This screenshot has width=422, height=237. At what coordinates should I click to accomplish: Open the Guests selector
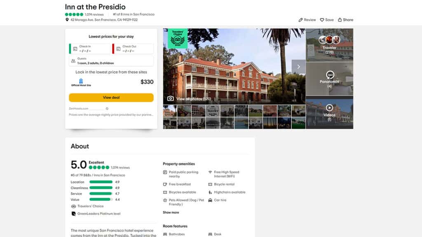(x=110, y=60)
